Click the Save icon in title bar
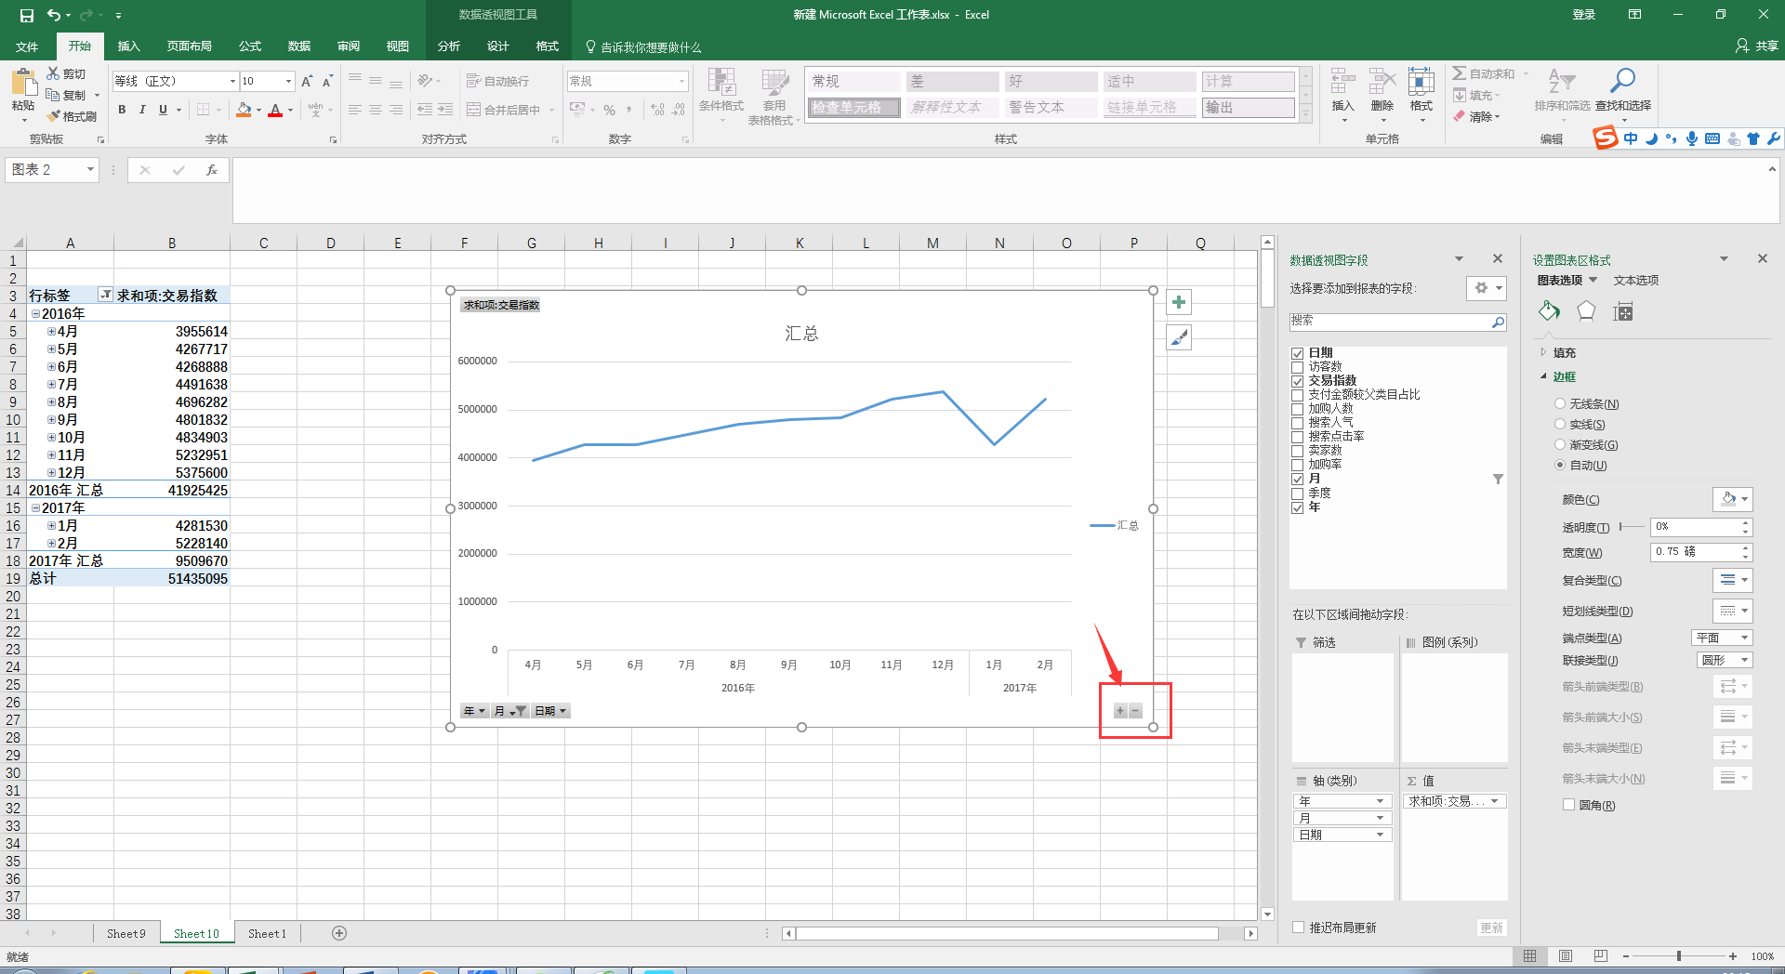1785x974 pixels. (26, 15)
